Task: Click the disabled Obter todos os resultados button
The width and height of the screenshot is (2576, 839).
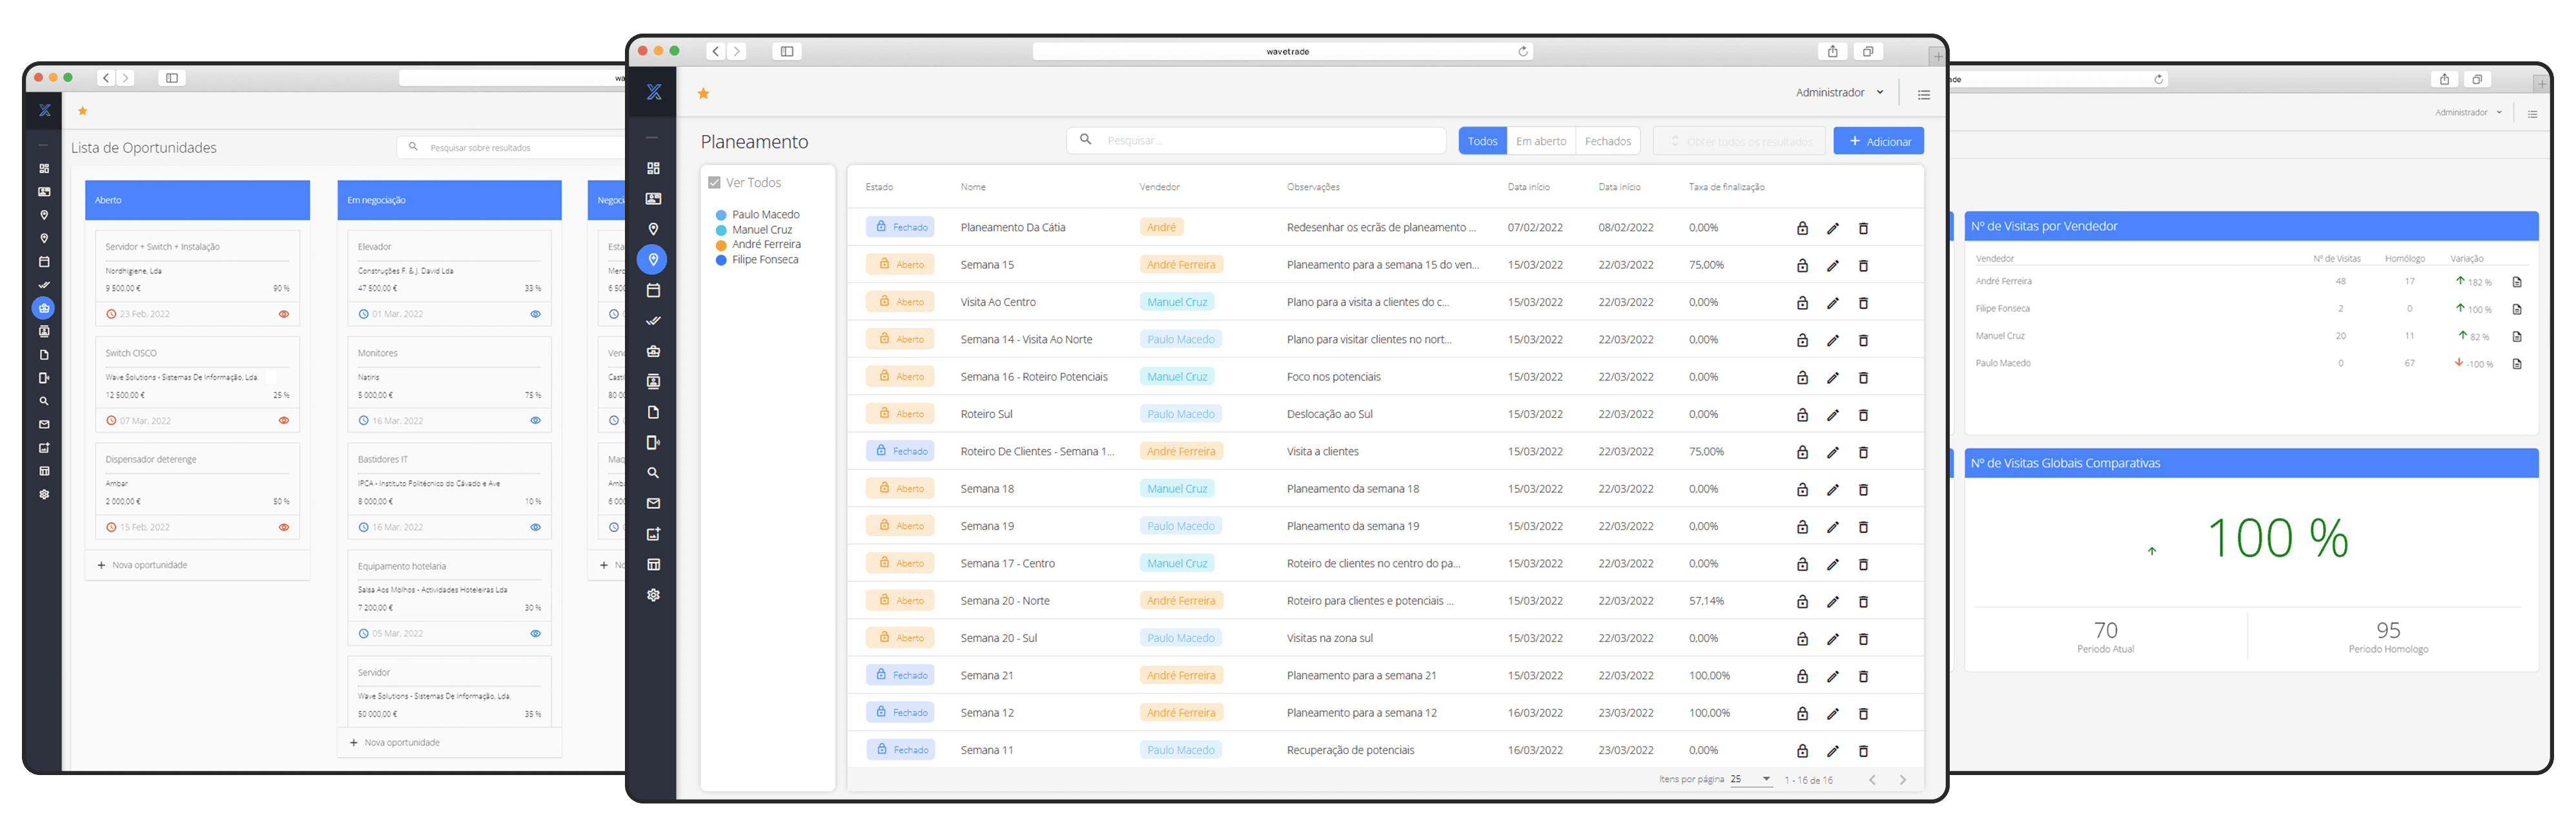Action: click(x=1739, y=141)
